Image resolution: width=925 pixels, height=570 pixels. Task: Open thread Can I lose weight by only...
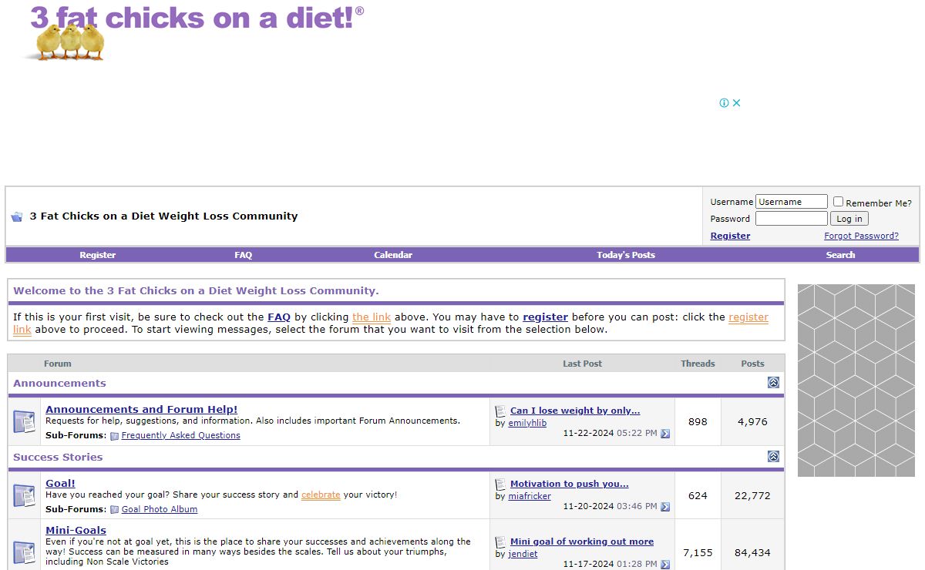click(x=575, y=411)
